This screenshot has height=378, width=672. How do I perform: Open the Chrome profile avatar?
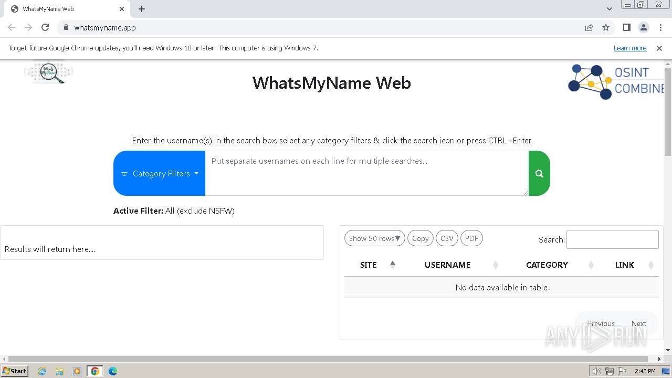(644, 27)
